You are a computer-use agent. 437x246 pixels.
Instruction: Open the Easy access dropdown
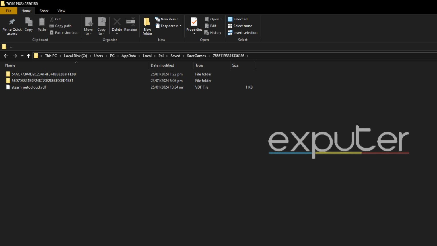point(168,26)
